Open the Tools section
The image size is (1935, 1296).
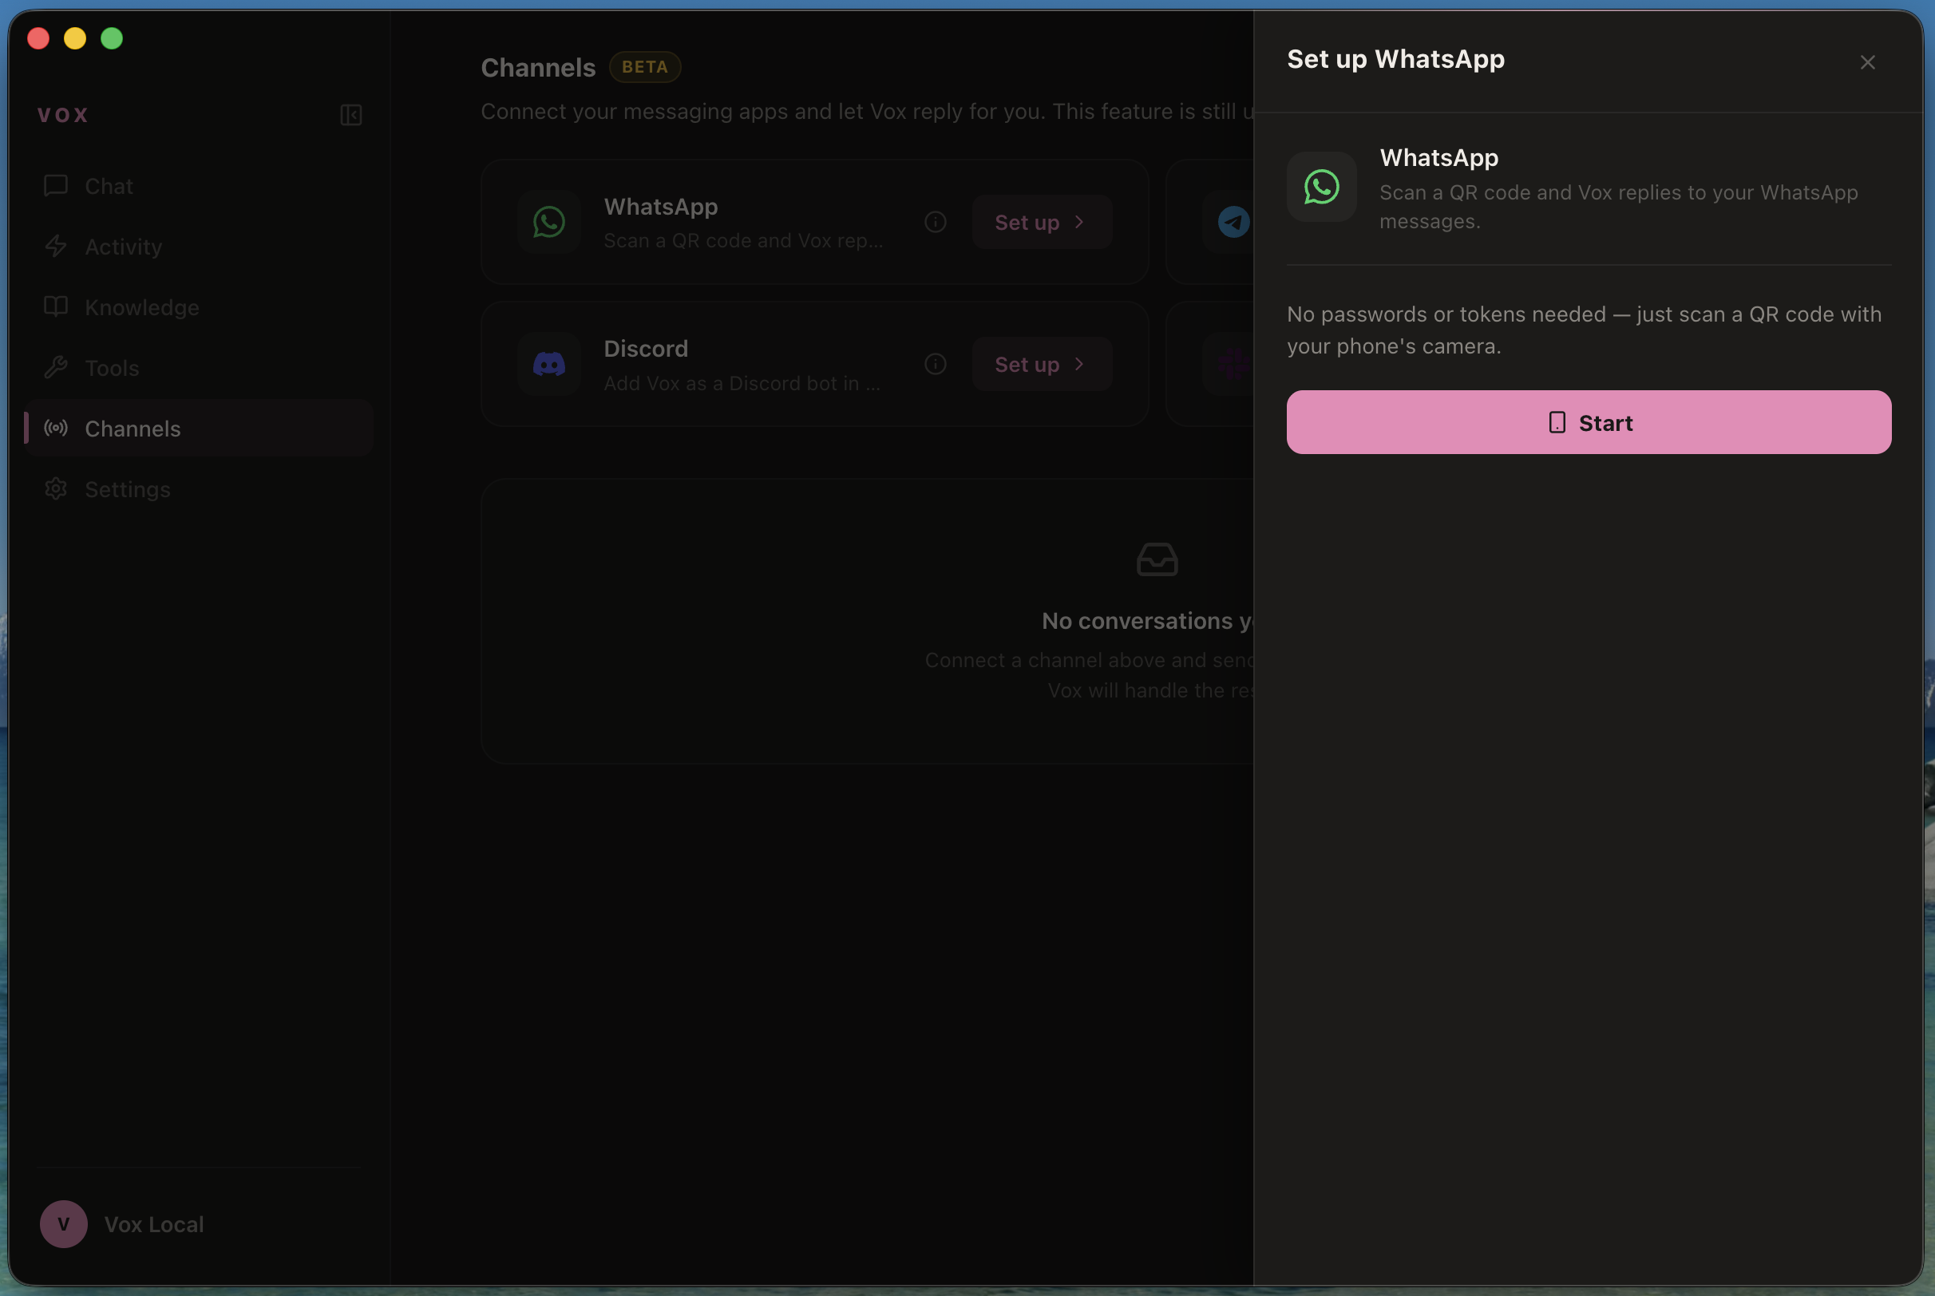point(112,368)
